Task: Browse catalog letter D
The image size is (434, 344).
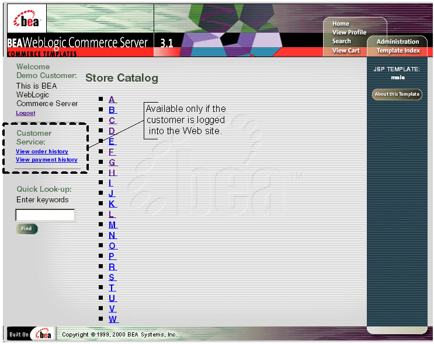Action: tap(112, 131)
